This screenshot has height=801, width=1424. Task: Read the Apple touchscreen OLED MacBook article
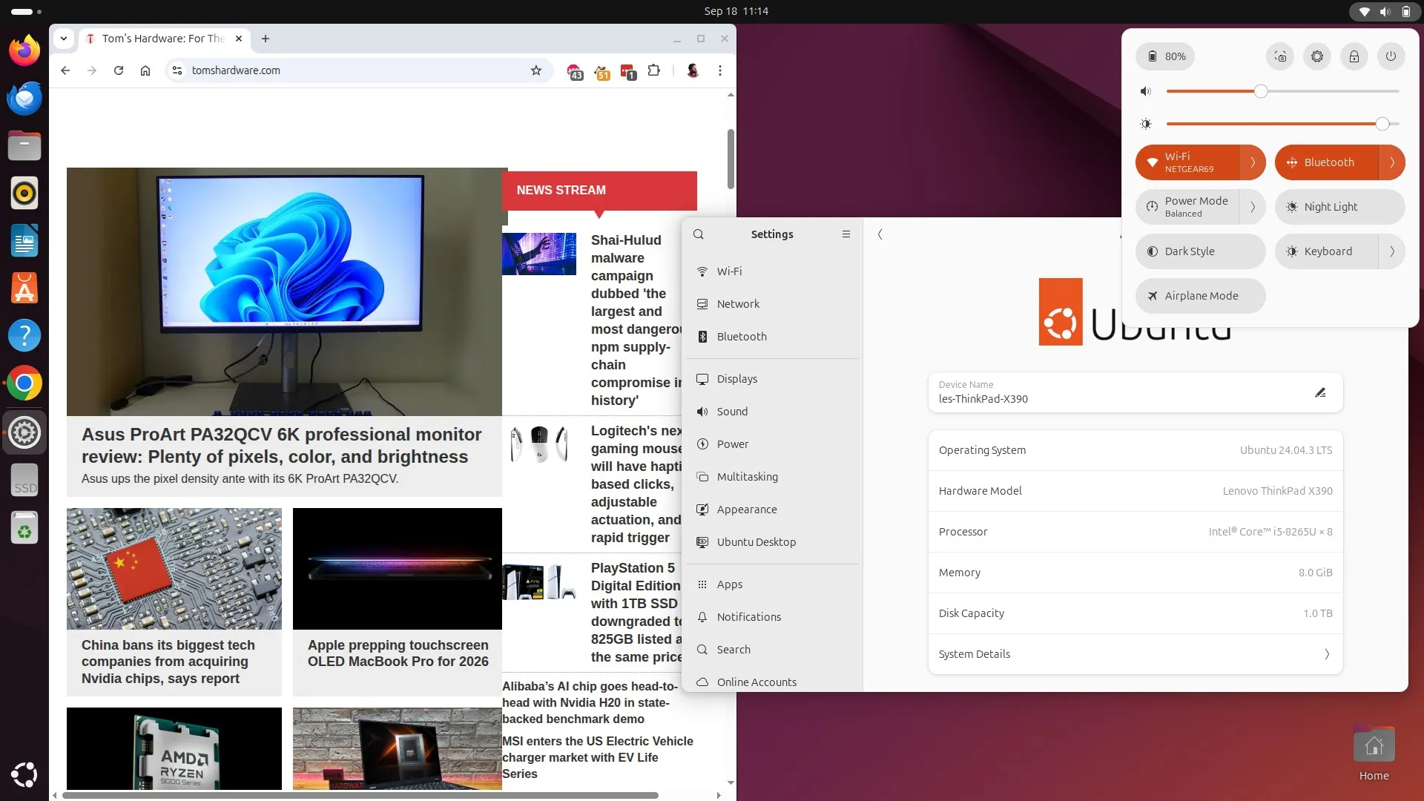pyautogui.click(x=398, y=653)
